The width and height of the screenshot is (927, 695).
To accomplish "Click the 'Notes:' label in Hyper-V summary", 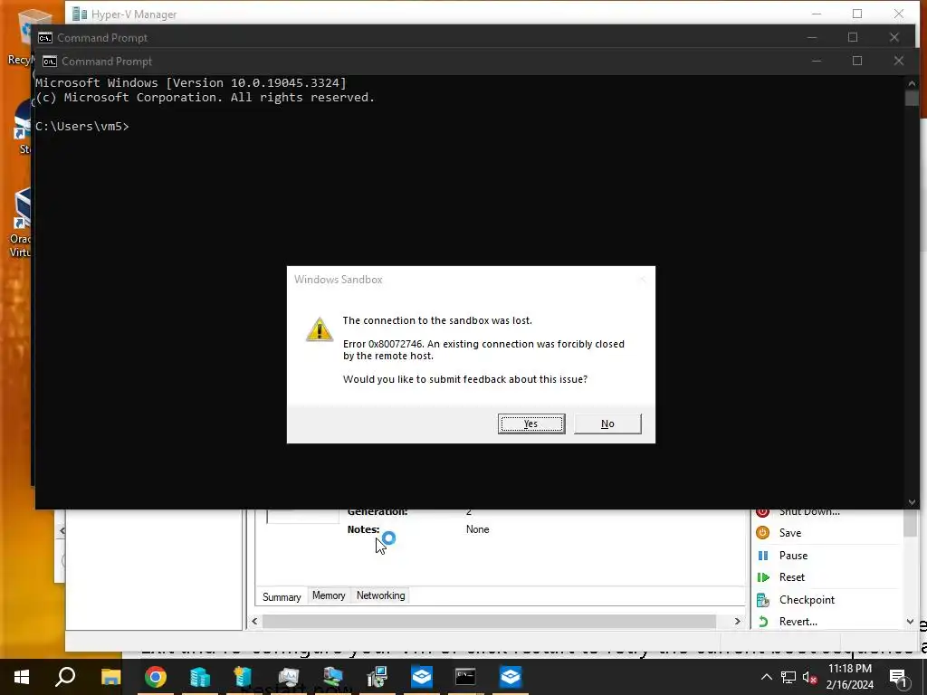I will click(363, 529).
